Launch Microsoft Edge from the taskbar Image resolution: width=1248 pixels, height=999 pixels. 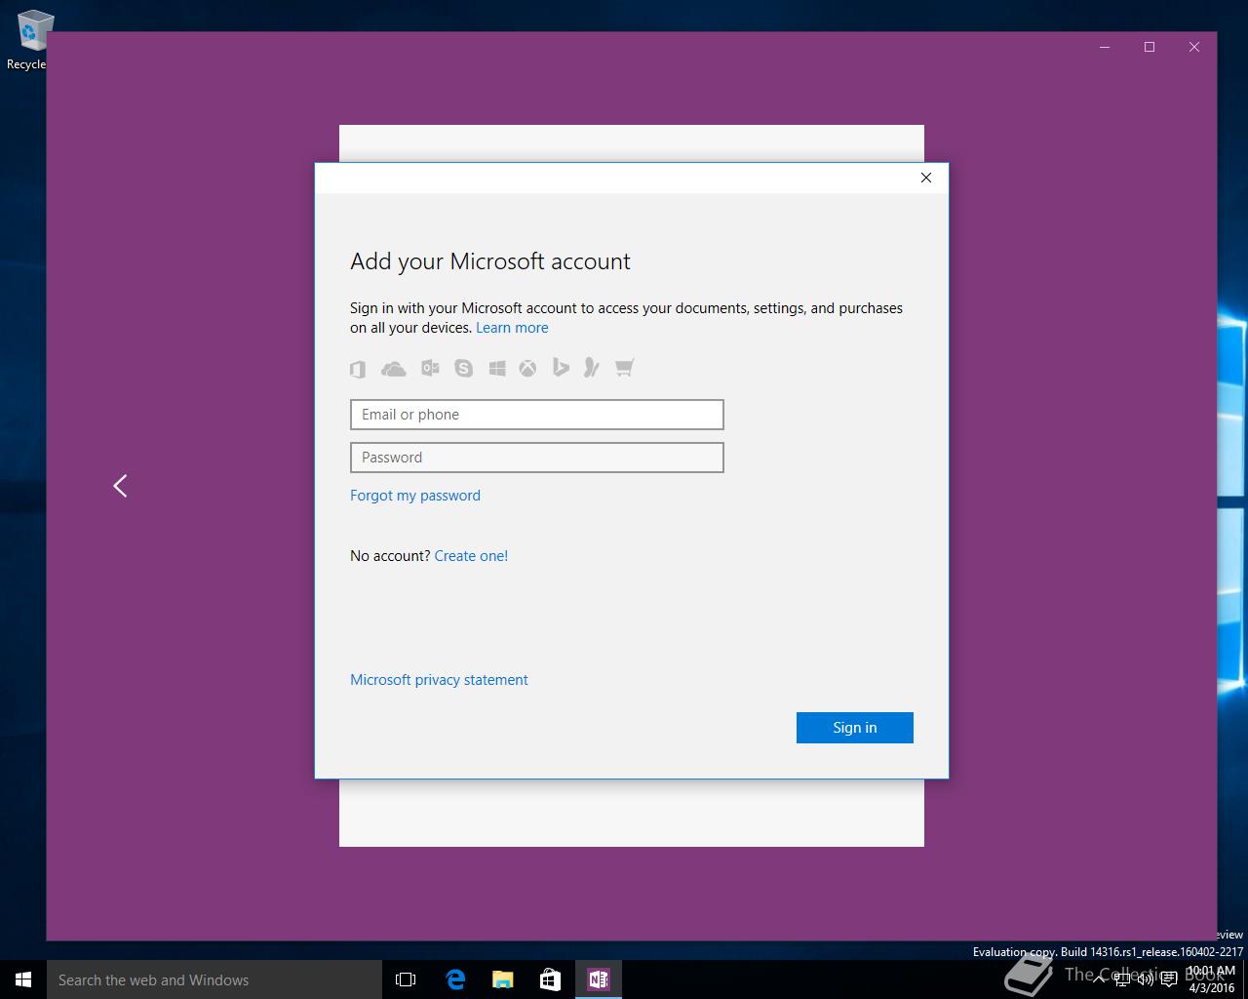pyautogui.click(x=455, y=979)
